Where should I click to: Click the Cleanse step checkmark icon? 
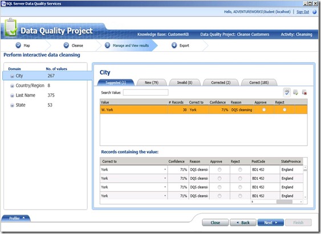[x=66, y=45]
